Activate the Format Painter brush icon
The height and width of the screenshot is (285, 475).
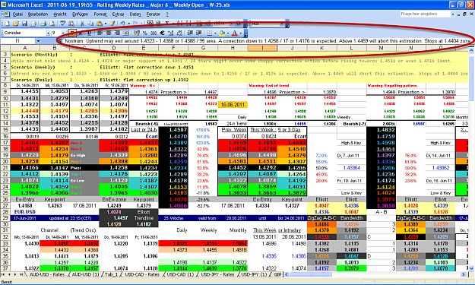click(x=112, y=24)
